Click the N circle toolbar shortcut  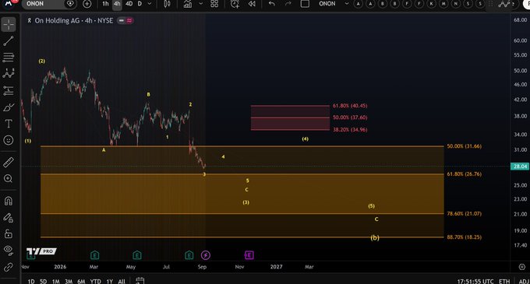tap(456, 4)
